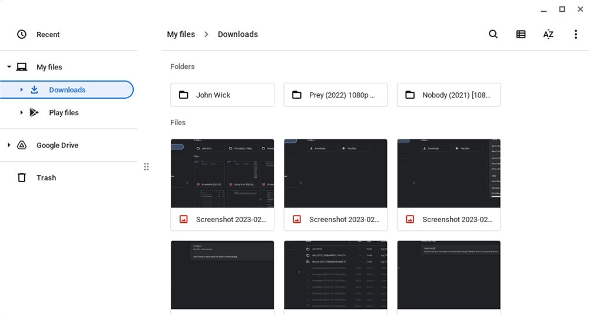The image size is (589, 315).
Task: Click image icon of first Screenshot file
Action: click(x=183, y=219)
